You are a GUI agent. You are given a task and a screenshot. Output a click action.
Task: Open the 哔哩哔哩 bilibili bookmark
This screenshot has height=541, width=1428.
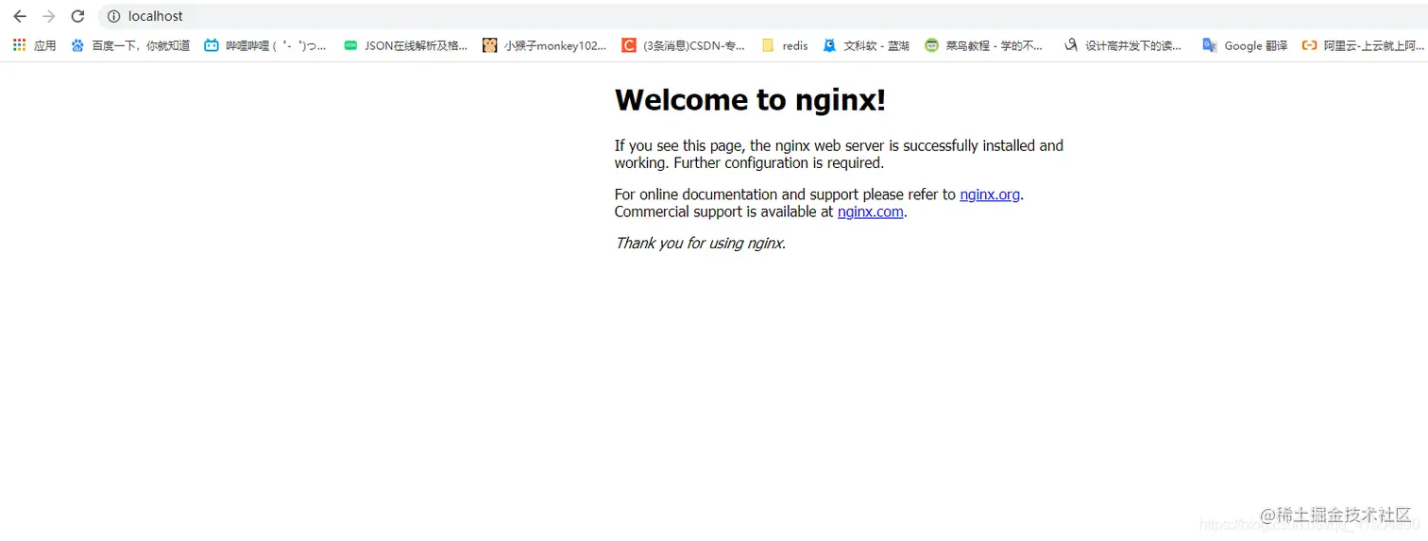point(265,45)
